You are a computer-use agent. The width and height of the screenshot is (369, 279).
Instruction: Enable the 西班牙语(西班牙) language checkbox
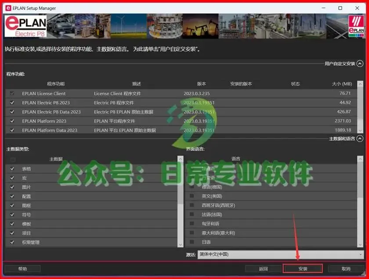(192, 205)
